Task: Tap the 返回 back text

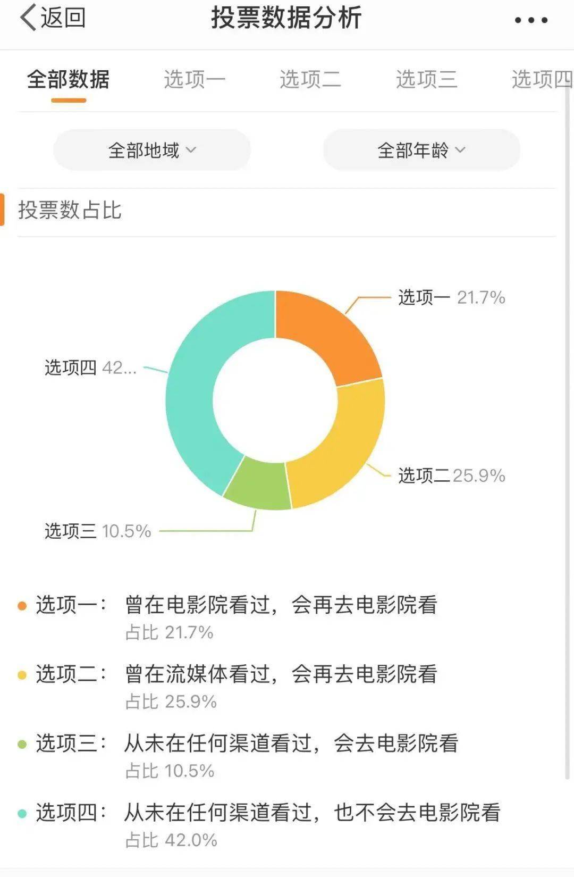Action: click(x=63, y=18)
